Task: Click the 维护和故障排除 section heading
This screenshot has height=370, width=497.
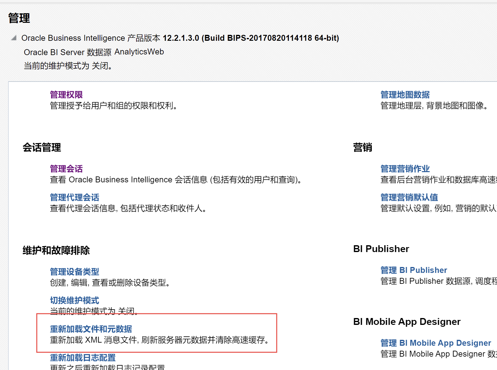Action: coord(56,250)
